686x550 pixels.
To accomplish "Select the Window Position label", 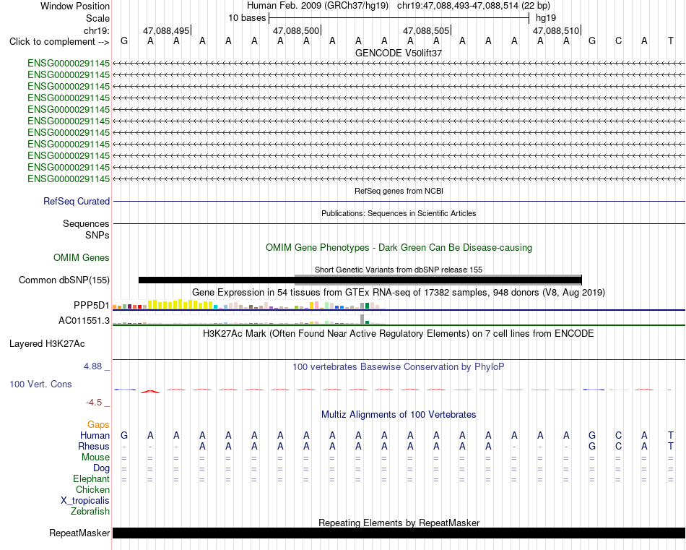I will [x=75, y=6].
